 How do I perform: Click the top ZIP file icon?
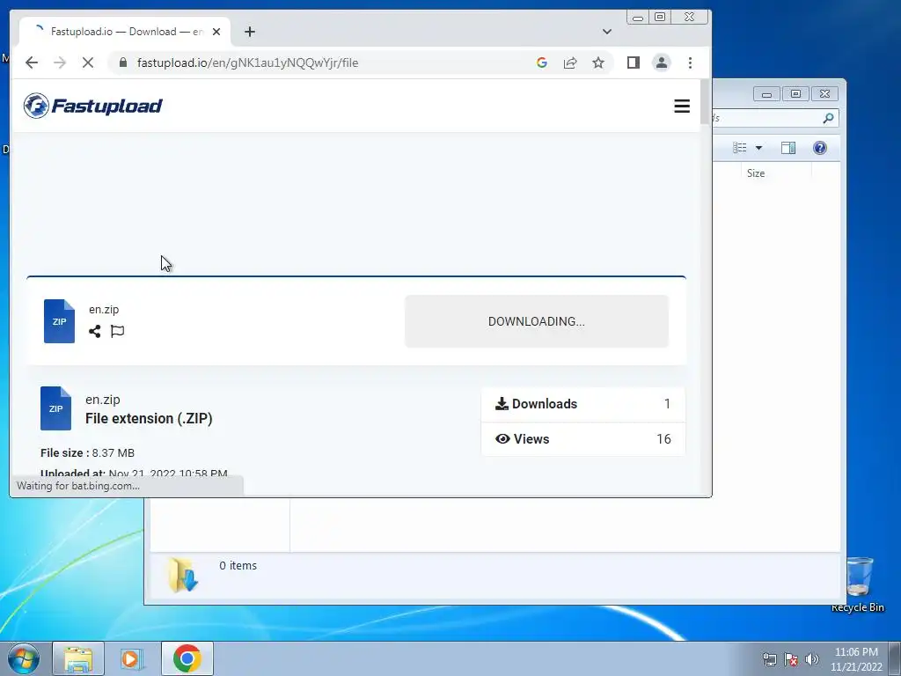click(x=59, y=321)
